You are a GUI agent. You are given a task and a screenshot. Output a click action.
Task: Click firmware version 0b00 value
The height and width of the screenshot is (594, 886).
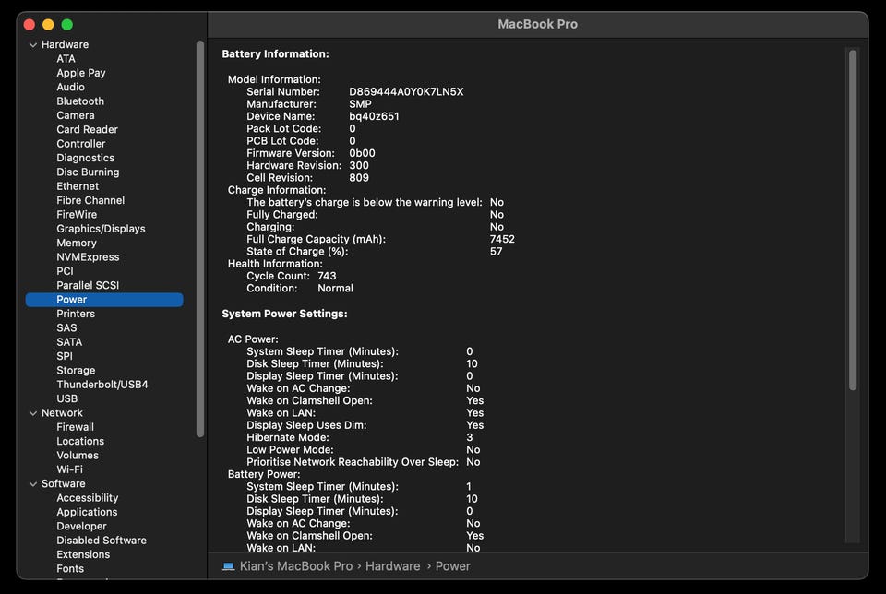pos(362,154)
